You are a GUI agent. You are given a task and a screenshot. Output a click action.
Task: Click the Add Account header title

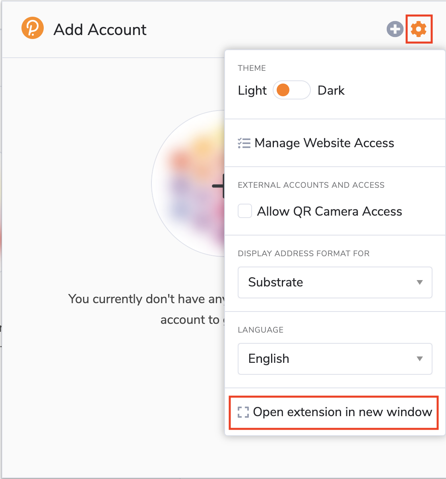point(100,29)
